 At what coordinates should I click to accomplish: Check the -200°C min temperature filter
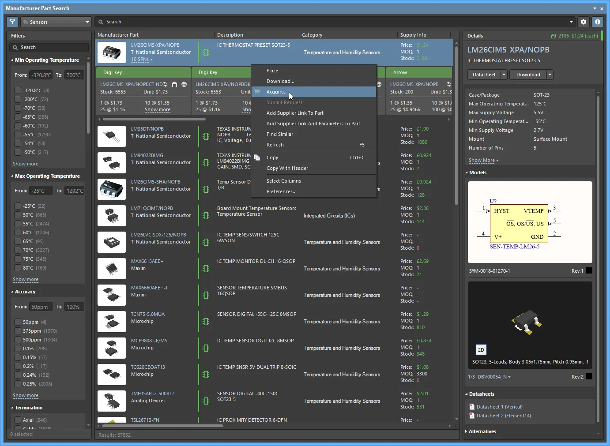click(x=18, y=99)
